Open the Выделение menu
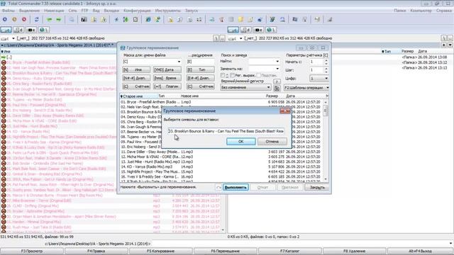The image size is (454, 255). 30,11
